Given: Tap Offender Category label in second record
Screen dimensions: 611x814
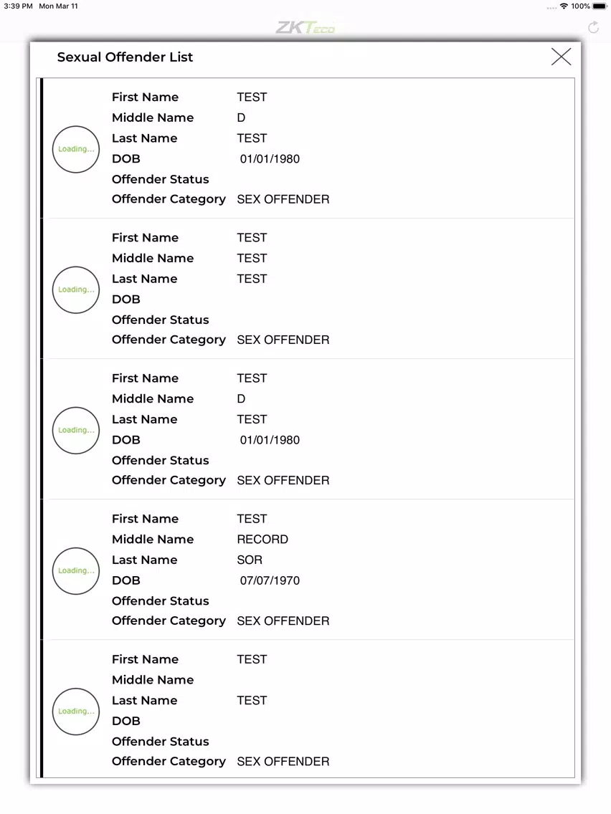Looking at the screenshot, I should 169,340.
